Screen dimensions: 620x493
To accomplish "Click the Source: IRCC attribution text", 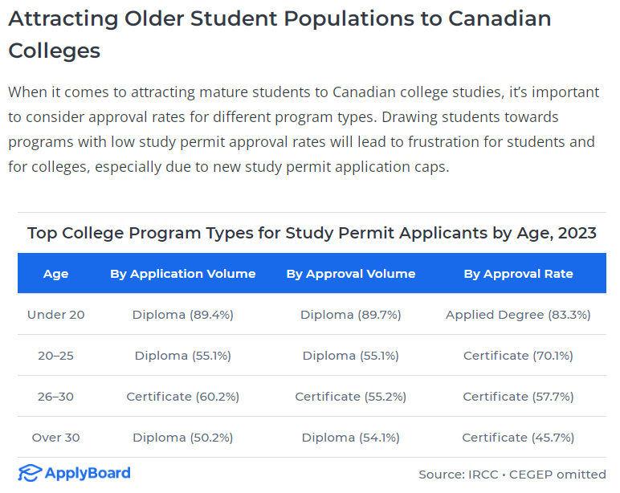I will pyautogui.click(x=512, y=475).
